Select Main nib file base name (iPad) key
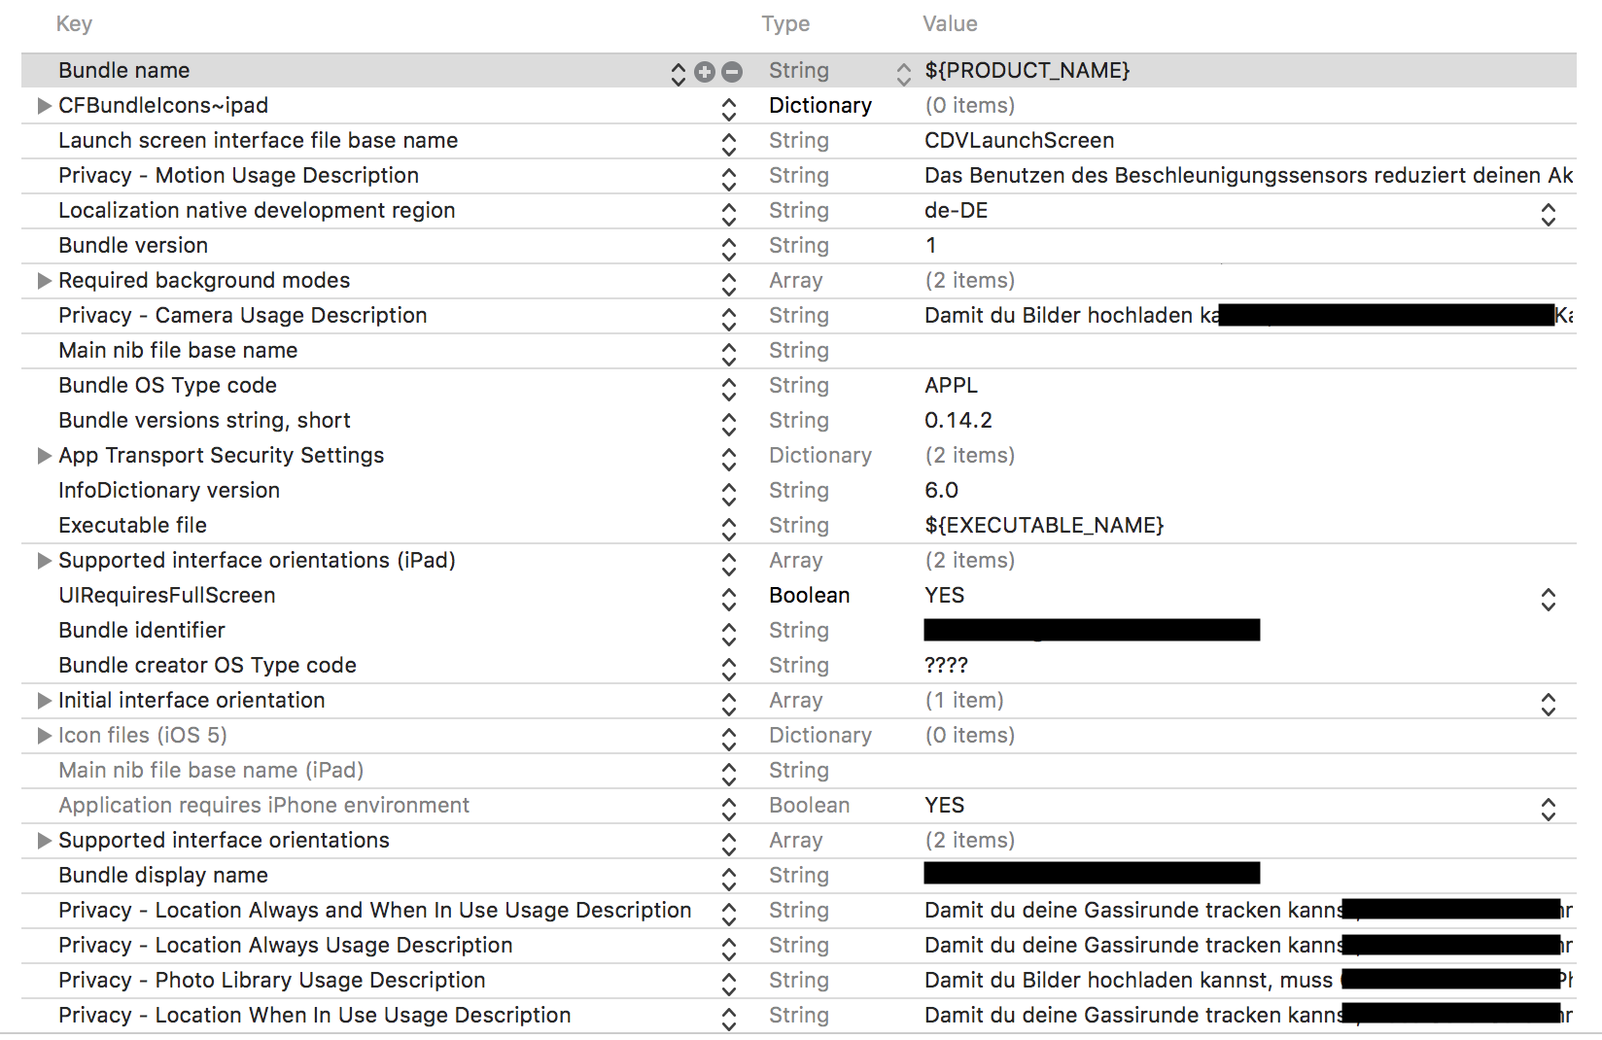This screenshot has height=1040, width=1602. click(x=211, y=770)
